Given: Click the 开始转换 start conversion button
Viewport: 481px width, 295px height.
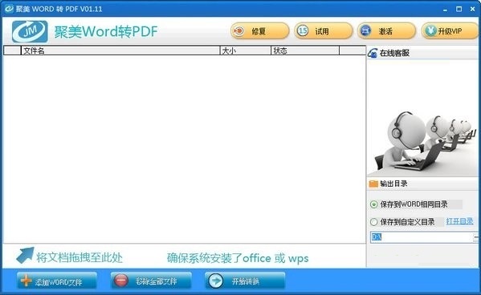Looking at the screenshot, I should pyautogui.click(x=245, y=281).
